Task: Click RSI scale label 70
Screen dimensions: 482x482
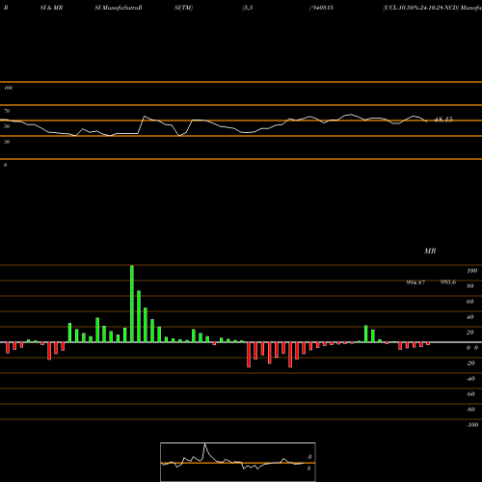Action: [7, 111]
